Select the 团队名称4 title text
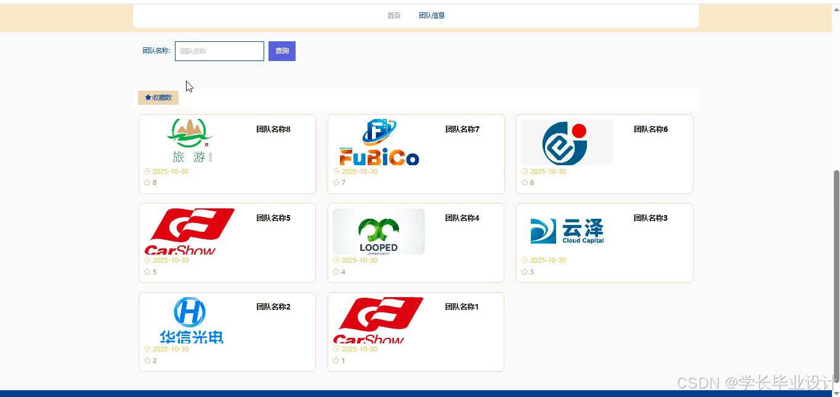This screenshot has width=840, height=397. pyautogui.click(x=462, y=218)
